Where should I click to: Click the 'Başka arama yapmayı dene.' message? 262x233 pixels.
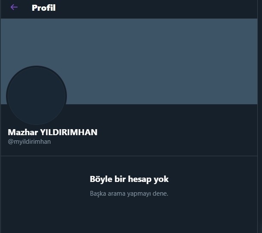coord(129,194)
